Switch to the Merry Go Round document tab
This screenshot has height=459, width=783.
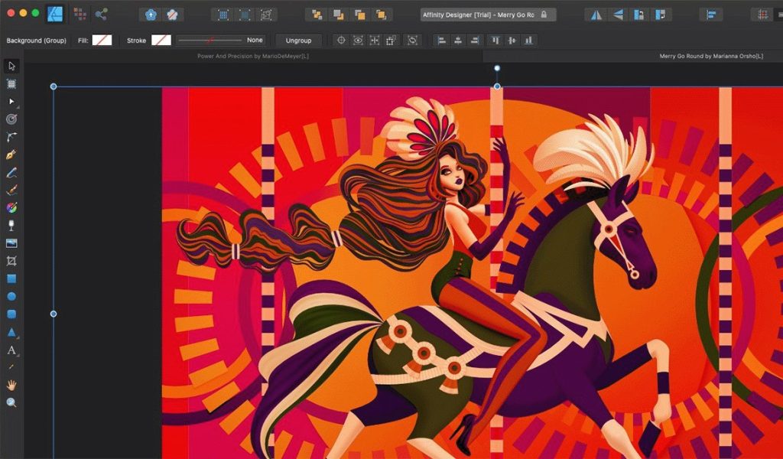[x=711, y=56]
